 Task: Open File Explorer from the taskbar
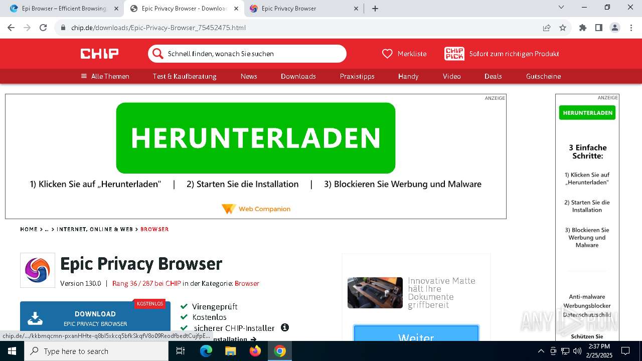pos(230,351)
